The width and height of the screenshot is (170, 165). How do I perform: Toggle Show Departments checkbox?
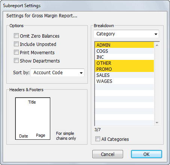[x=16, y=61]
